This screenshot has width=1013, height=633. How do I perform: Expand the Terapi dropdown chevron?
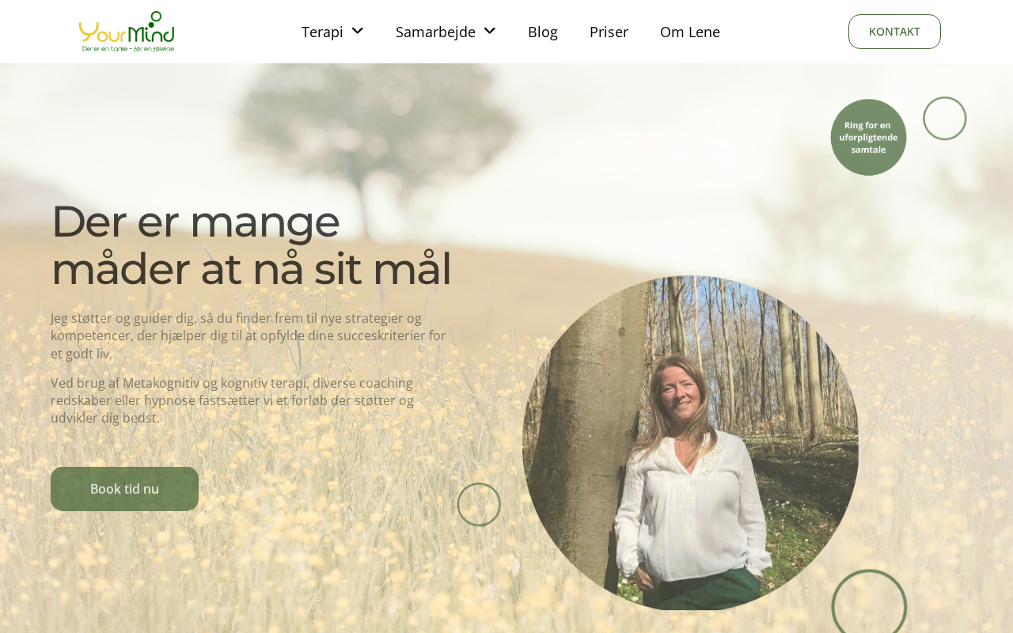[357, 31]
